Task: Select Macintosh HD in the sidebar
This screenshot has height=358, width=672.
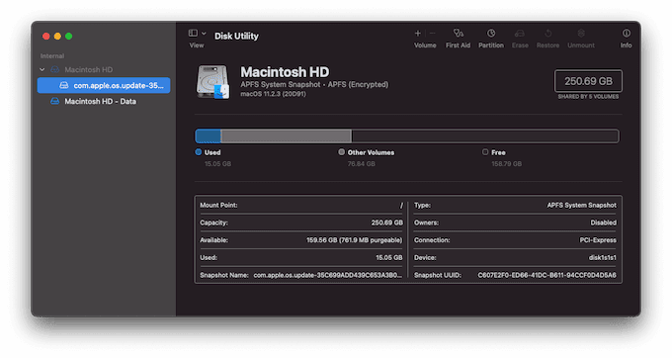Action: click(88, 69)
